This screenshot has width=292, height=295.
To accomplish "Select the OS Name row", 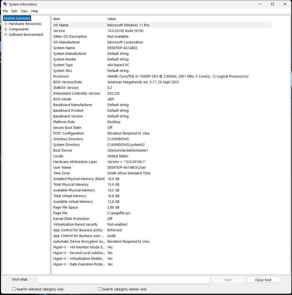I will pyautogui.click(x=162, y=25).
